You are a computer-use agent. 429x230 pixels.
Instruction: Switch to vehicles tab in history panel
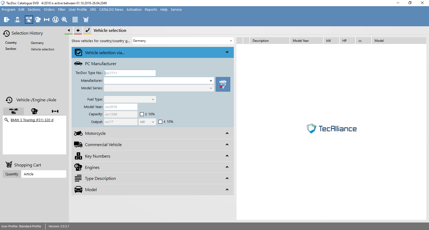point(13,111)
